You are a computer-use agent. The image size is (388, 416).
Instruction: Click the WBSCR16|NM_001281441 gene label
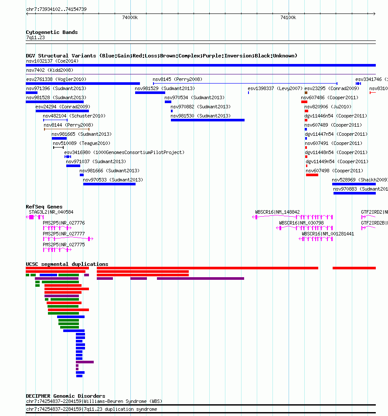click(328, 234)
